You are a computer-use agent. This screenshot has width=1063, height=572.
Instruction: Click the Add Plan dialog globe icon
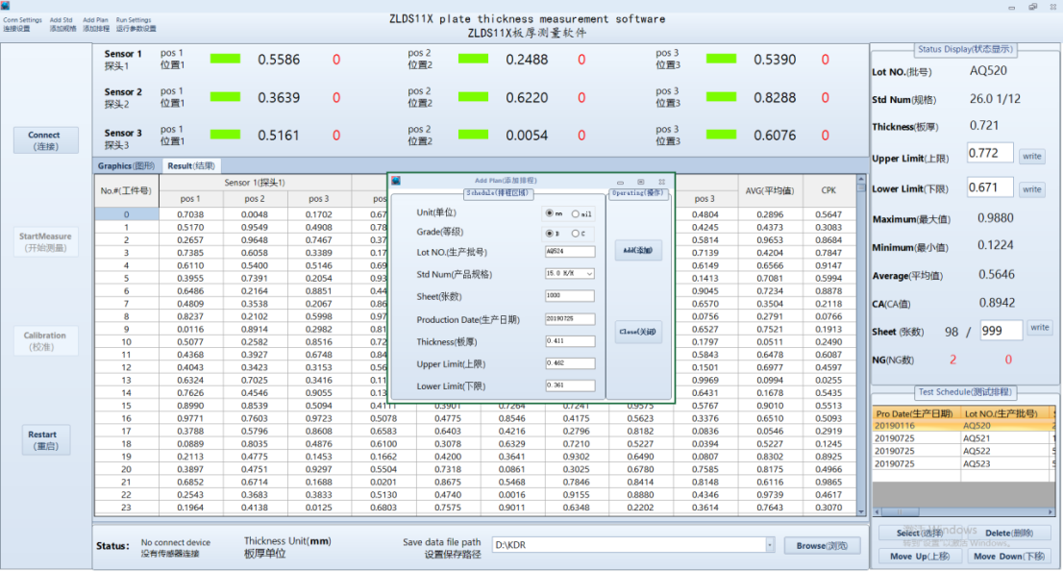[x=396, y=181]
